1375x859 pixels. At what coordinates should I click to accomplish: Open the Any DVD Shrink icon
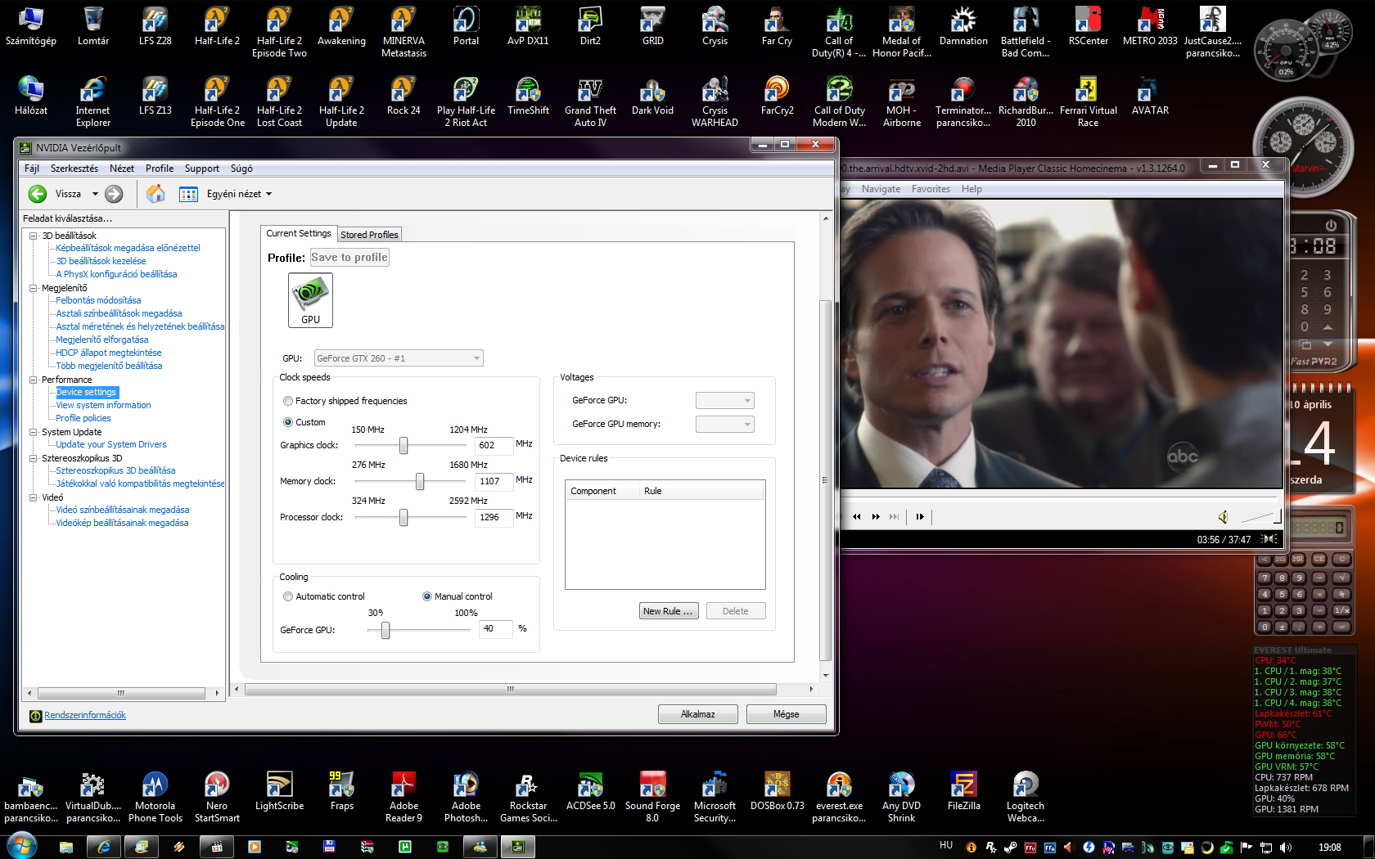point(901,797)
